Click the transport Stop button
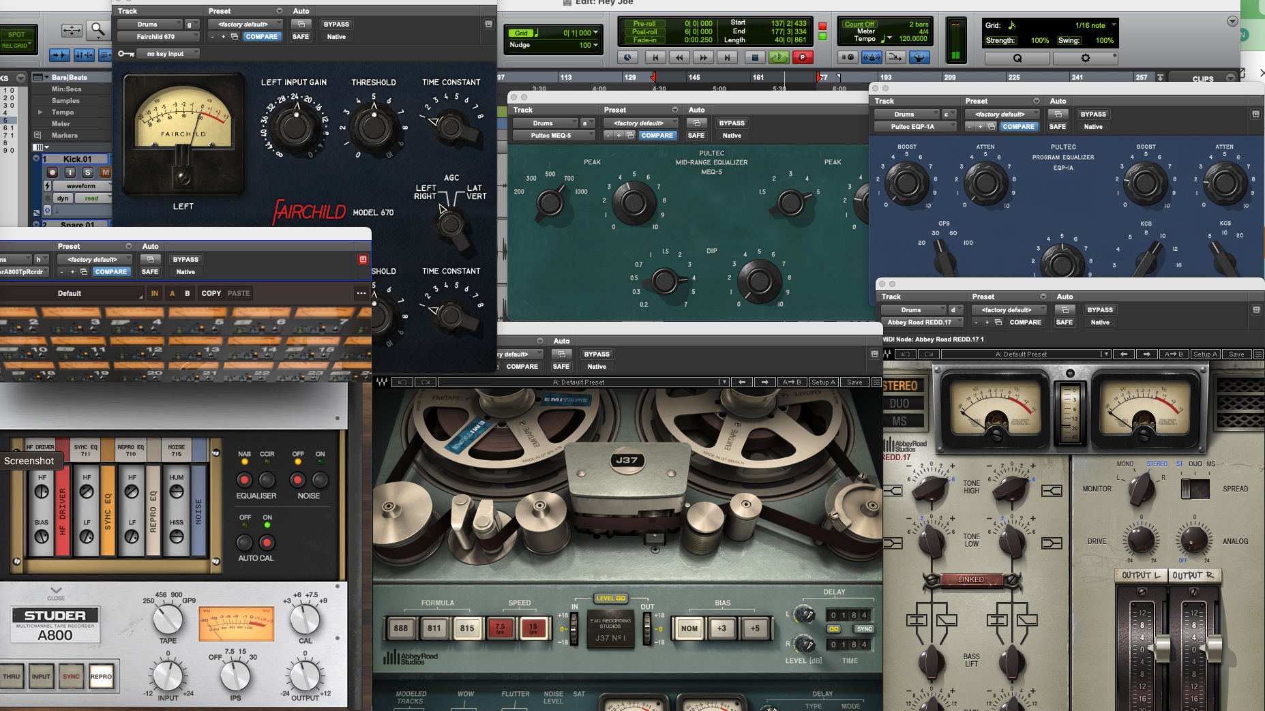The image size is (1265, 711). pyautogui.click(x=754, y=57)
